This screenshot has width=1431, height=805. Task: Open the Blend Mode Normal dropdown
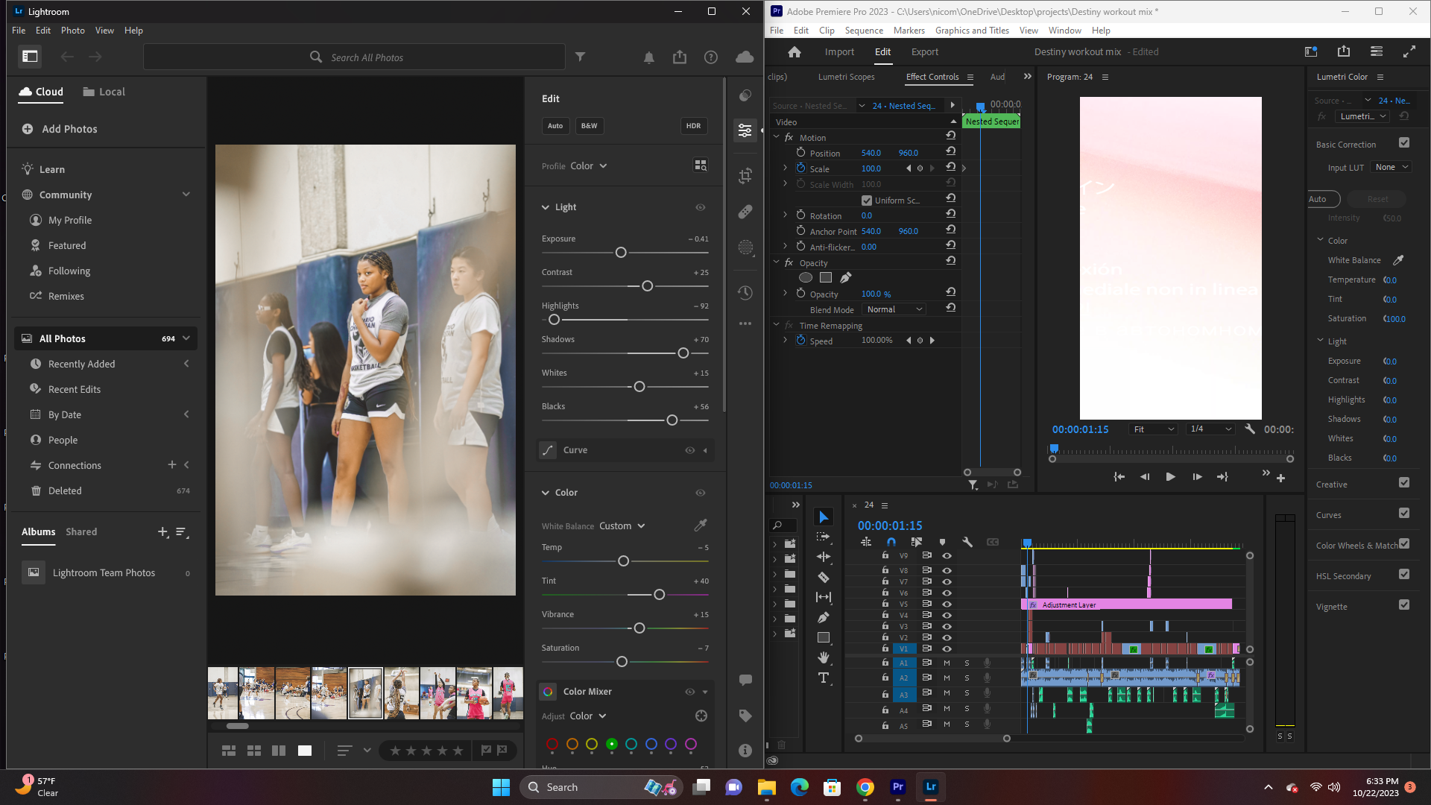(x=894, y=309)
